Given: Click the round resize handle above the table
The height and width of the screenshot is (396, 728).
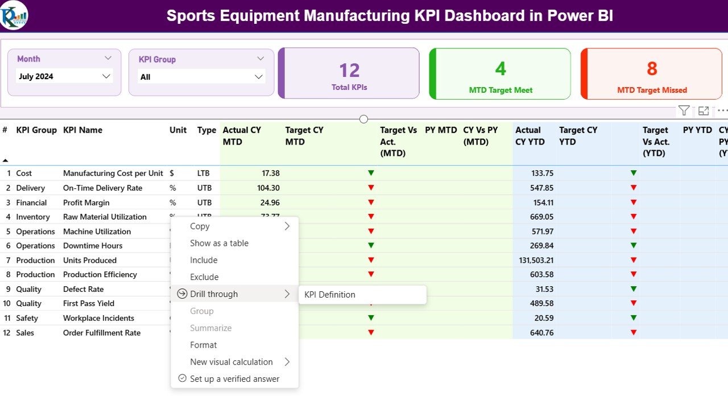Looking at the screenshot, I should [x=363, y=119].
